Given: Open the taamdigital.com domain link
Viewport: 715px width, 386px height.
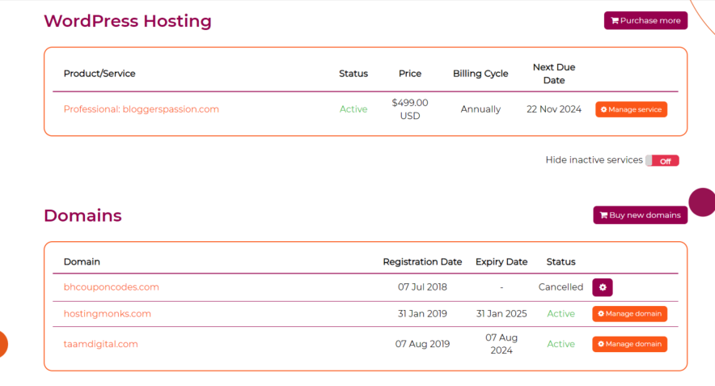Looking at the screenshot, I should [x=101, y=344].
